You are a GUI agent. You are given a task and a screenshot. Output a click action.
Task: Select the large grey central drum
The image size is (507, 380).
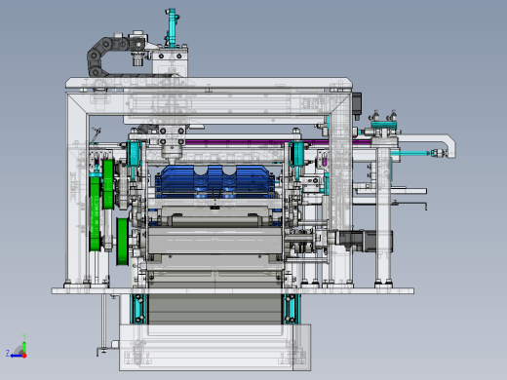click(x=214, y=241)
